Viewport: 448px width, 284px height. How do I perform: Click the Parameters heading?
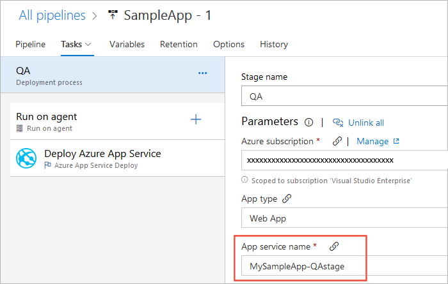(x=269, y=122)
